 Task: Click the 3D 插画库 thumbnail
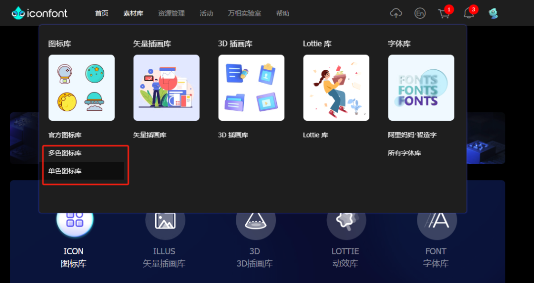[x=251, y=88]
